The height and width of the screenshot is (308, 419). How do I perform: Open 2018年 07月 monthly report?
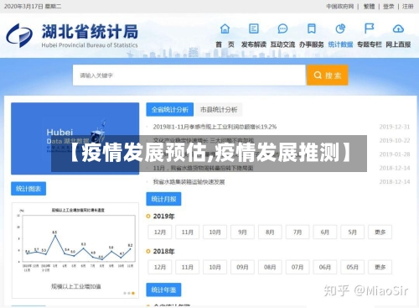[x=297, y=267]
